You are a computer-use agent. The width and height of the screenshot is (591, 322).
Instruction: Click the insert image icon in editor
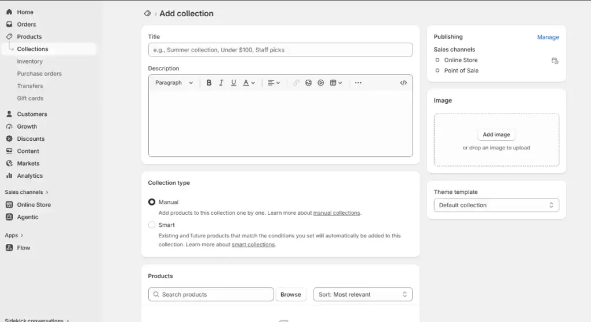pyautogui.click(x=308, y=83)
